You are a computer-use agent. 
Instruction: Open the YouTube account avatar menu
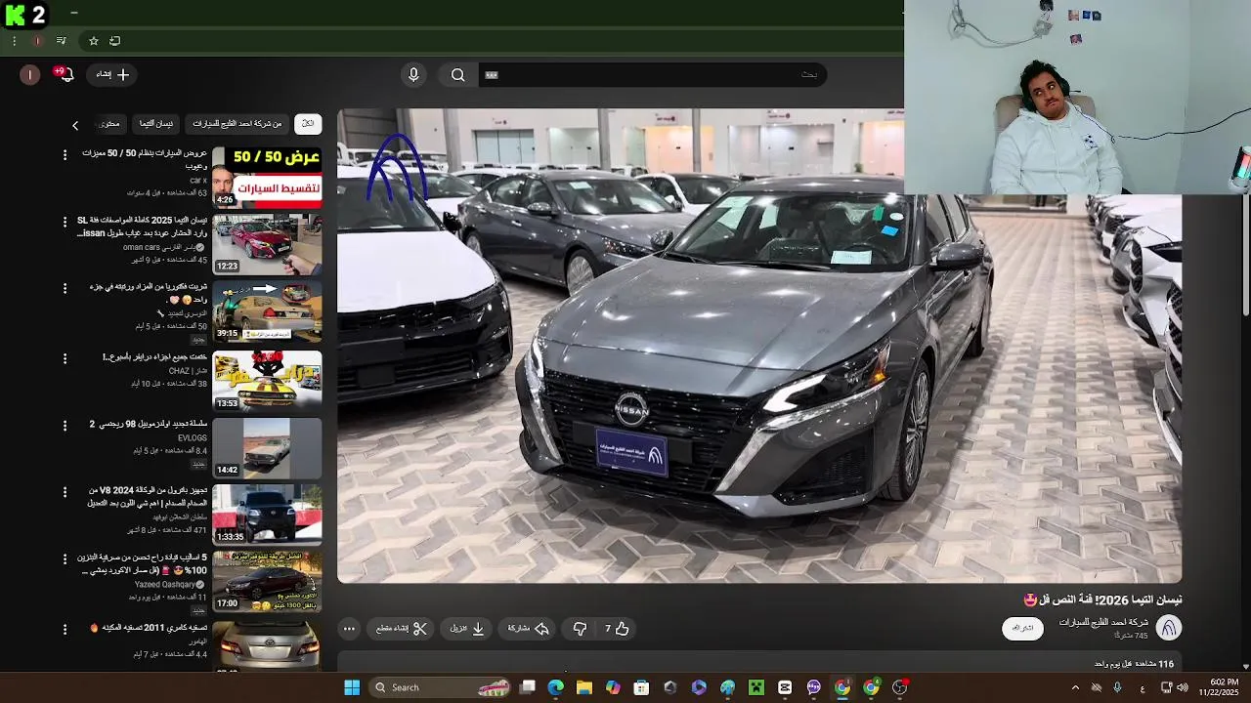30,75
